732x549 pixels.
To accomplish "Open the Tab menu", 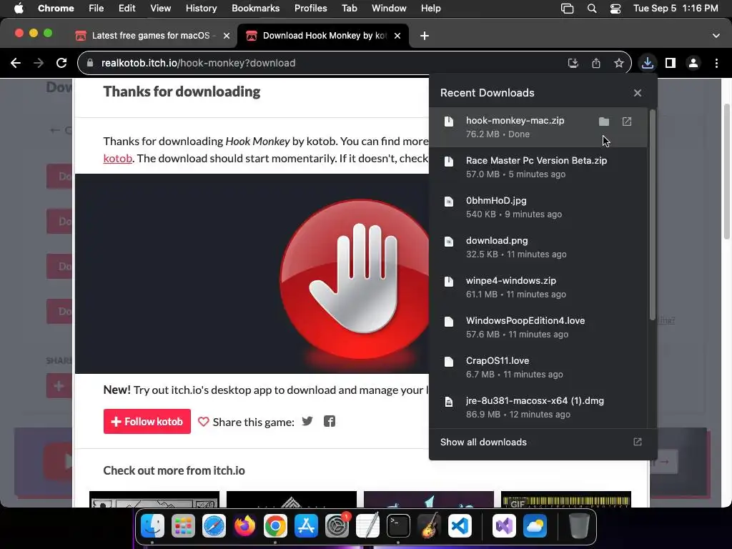I will coord(349,9).
